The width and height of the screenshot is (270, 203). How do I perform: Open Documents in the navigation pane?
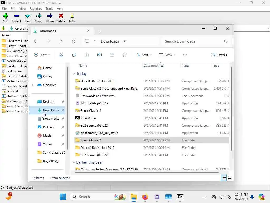pyautogui.click(x=47, y=119)
